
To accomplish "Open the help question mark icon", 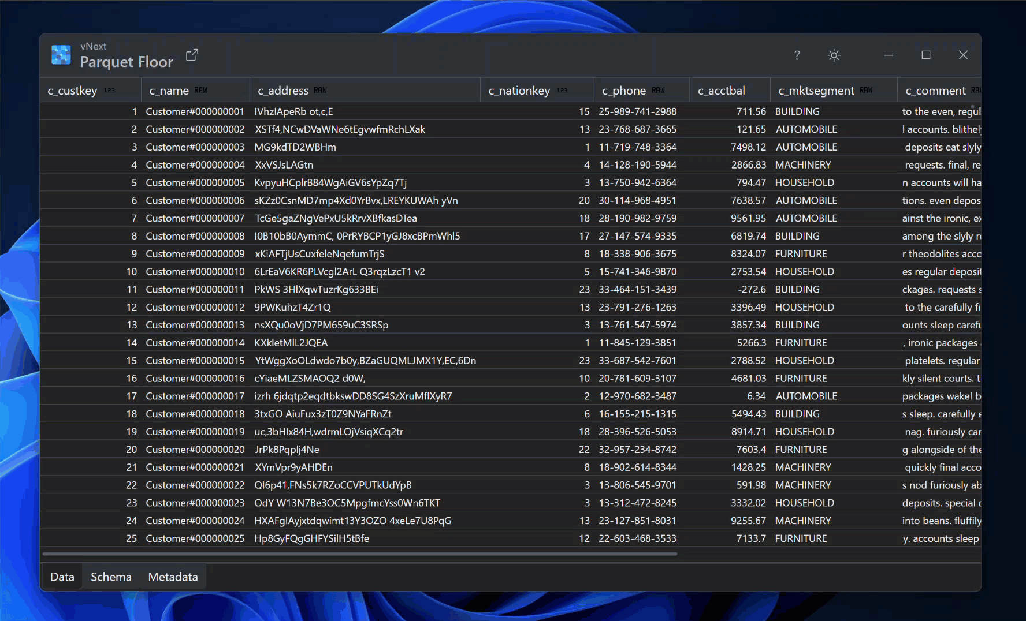I will tap(797, 55).
